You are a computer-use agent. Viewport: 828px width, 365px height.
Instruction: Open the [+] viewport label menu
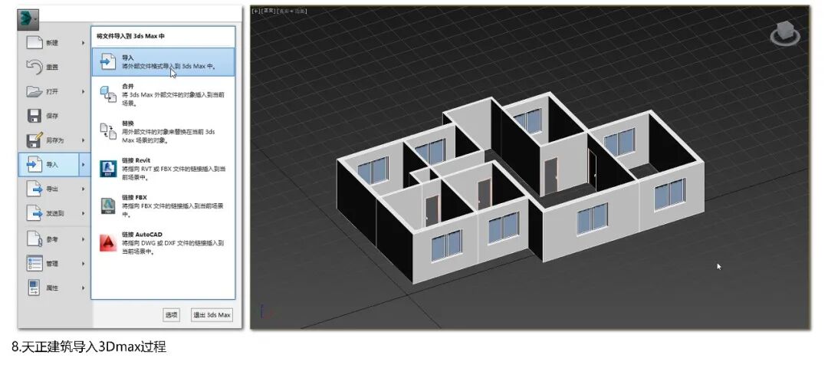[256, 11]
